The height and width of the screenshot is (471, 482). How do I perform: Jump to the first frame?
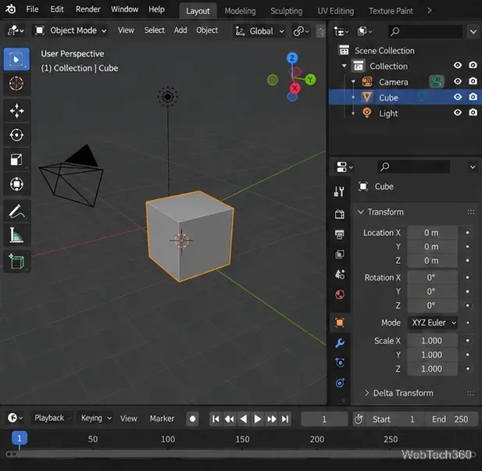pyautogui.click(x=216, y=419)
